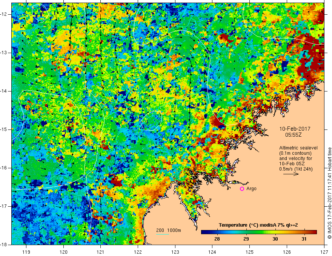Click the '(0.1m contours)' text

[295, 153]
